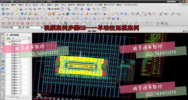Open the 编辑(E) menu

[14, 5]
